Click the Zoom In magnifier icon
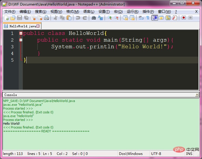This screenshot has width=202, height=159. [x=110, y=18]
